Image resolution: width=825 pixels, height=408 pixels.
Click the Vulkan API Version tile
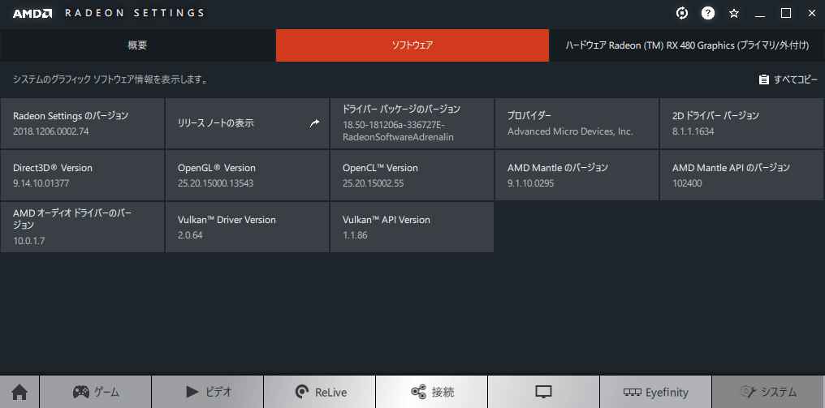pos(412,227)
